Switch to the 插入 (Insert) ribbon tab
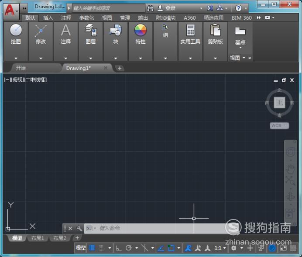 (x=48, y=18)
